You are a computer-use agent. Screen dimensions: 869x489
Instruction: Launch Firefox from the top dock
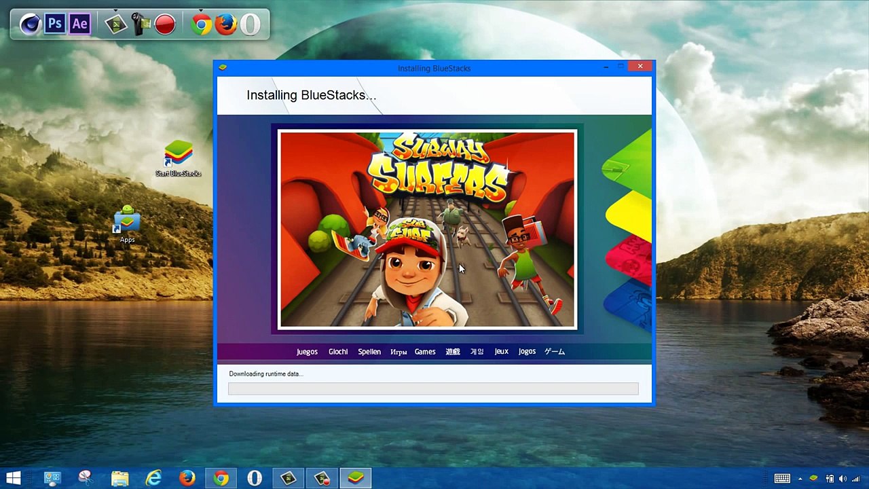226,24
